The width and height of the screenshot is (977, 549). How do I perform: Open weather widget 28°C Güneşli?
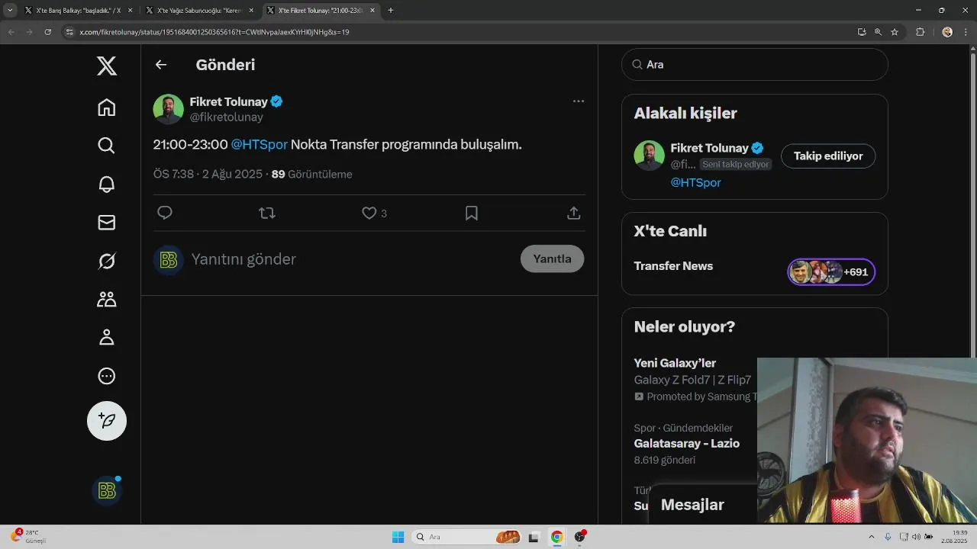(x=29, y=537)
